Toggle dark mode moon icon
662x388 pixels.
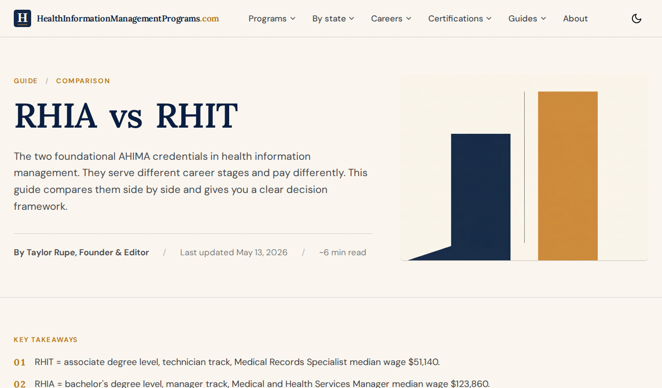pyautogui.click(x=636, y=19)
